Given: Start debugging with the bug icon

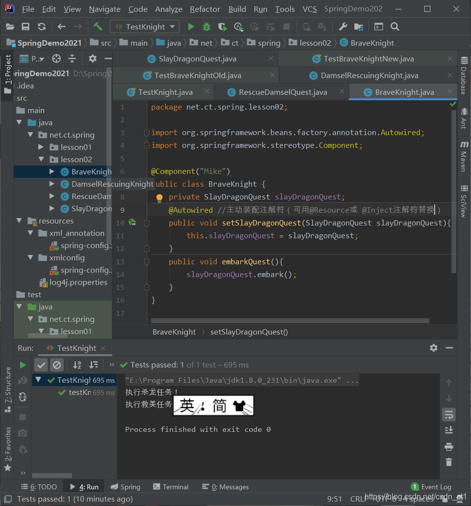Looking at the screenshot, I should [207, 27].
